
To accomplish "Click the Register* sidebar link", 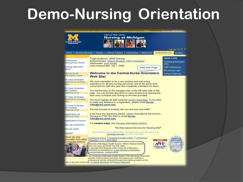I will (x=69, y=133).
